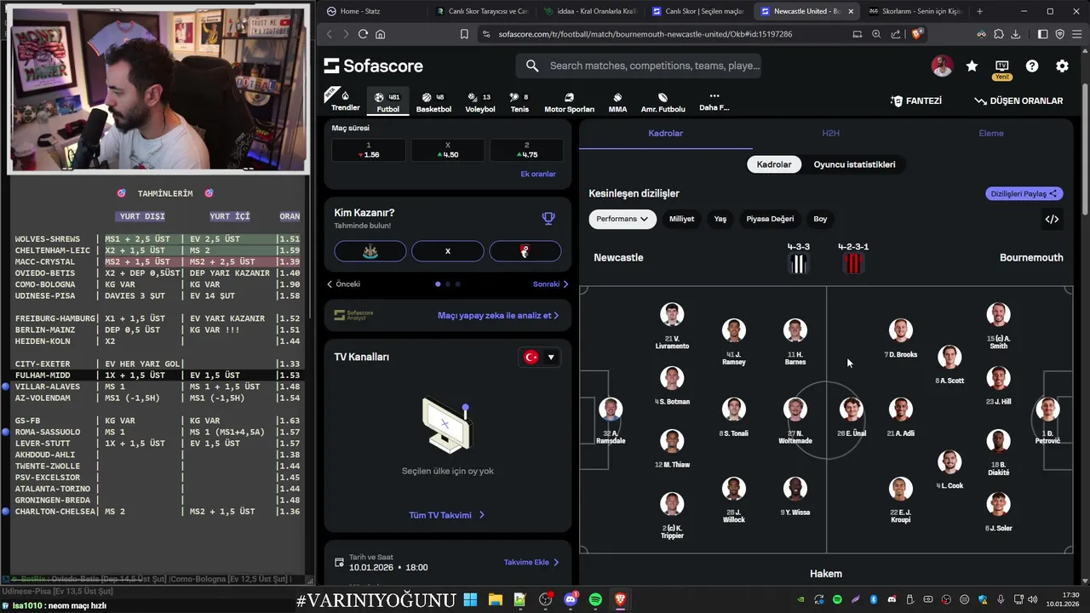1090x613 pixels.
Task: Open the Turkey flag country dropdown
Action: click(540, 357)
